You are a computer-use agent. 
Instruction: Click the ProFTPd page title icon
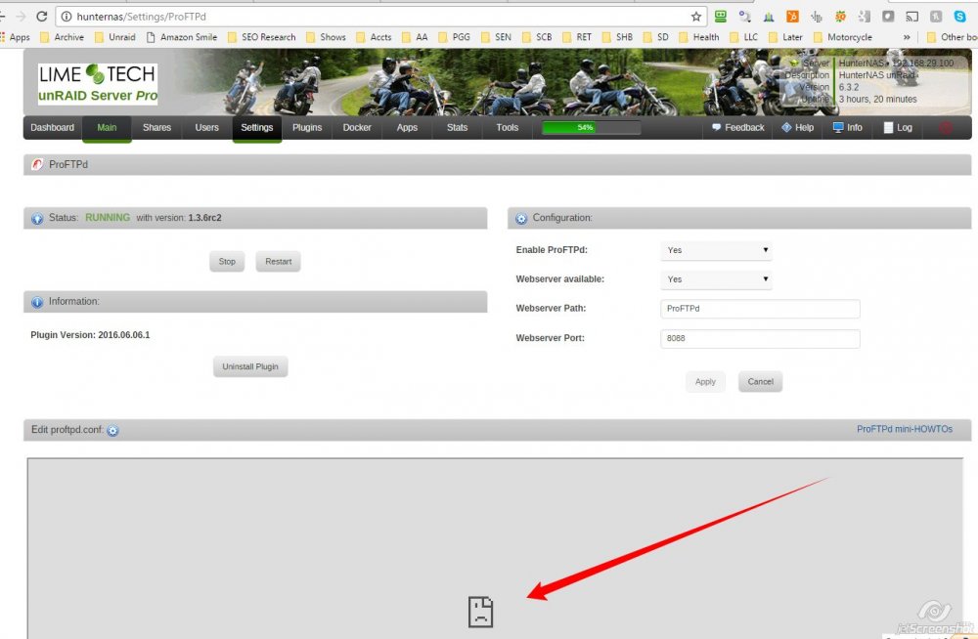(x=37, y=164)
